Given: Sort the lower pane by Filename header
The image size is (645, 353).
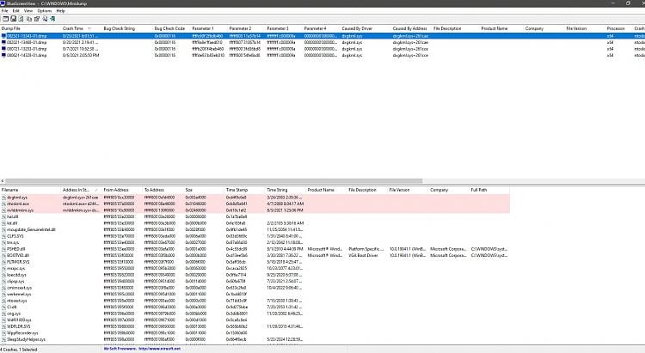Looking at the screenshot, I should (30, 190).
